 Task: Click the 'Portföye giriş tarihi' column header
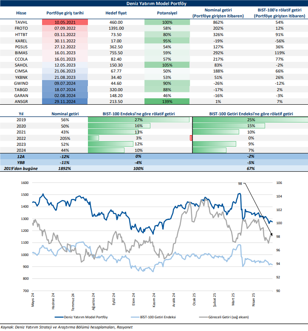tap(65, 13)
